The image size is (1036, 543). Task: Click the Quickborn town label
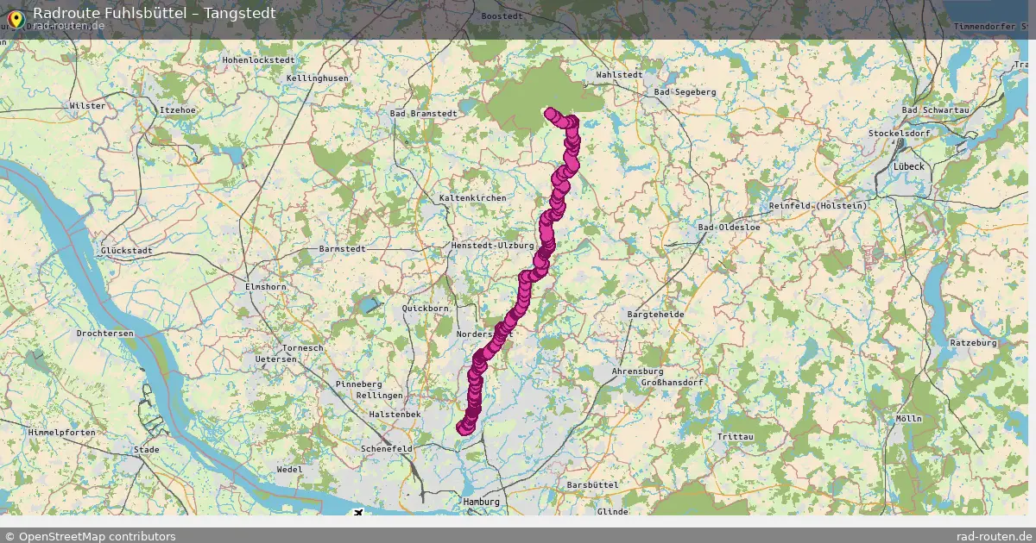point(426,309)
